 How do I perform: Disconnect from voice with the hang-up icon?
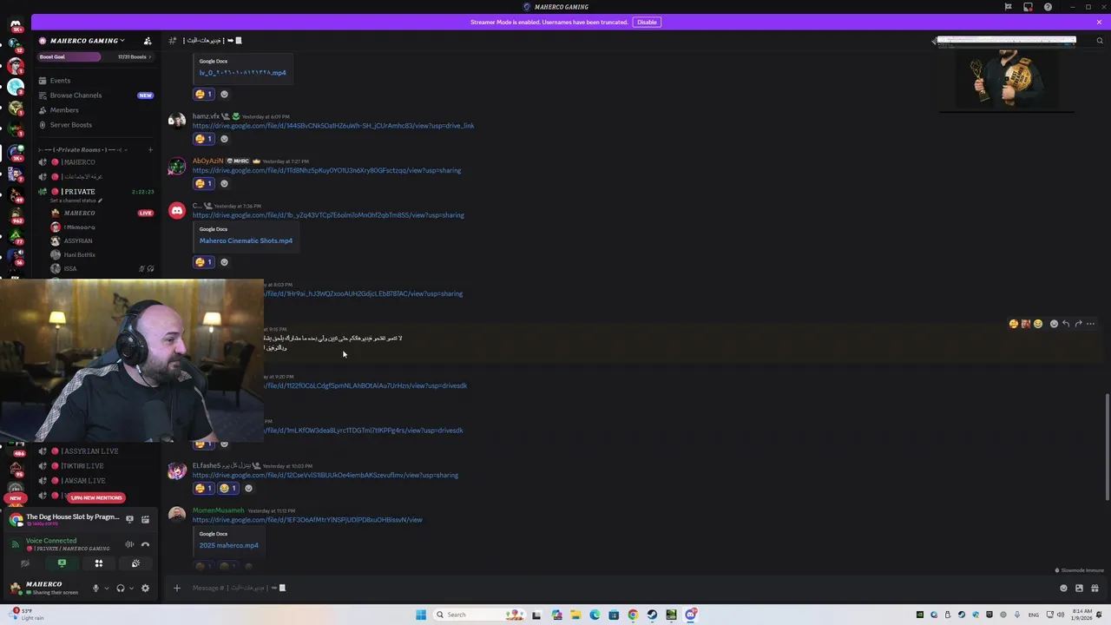click(x=145, y=544)
